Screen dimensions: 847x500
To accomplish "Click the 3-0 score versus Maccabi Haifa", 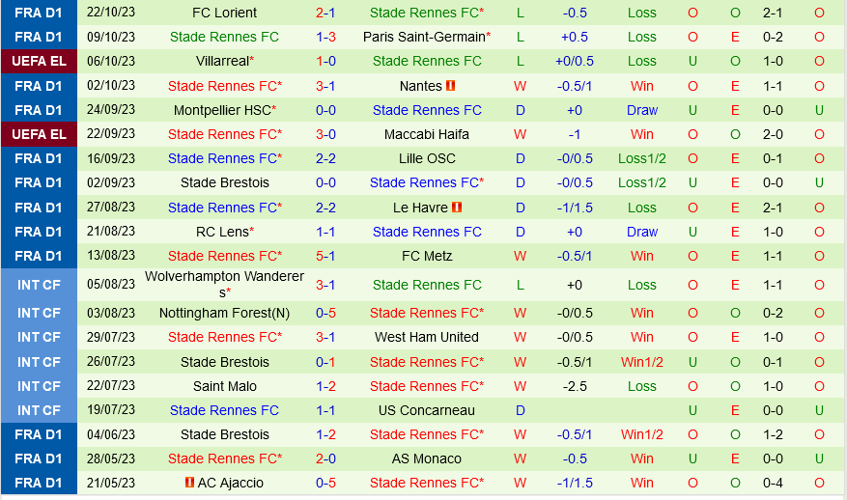I will coord(325,134).
